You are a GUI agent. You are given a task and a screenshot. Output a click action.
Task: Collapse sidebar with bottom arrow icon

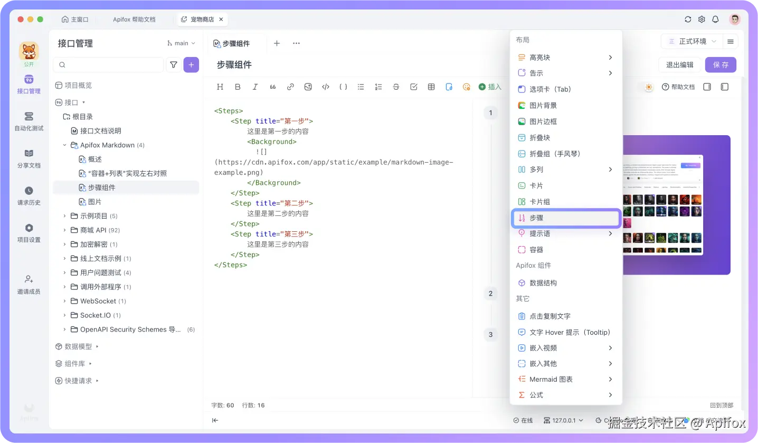pos(215,420)
